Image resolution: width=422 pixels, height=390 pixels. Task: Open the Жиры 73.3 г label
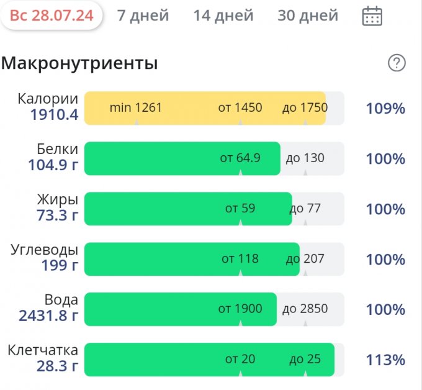[x=57, y=207]
